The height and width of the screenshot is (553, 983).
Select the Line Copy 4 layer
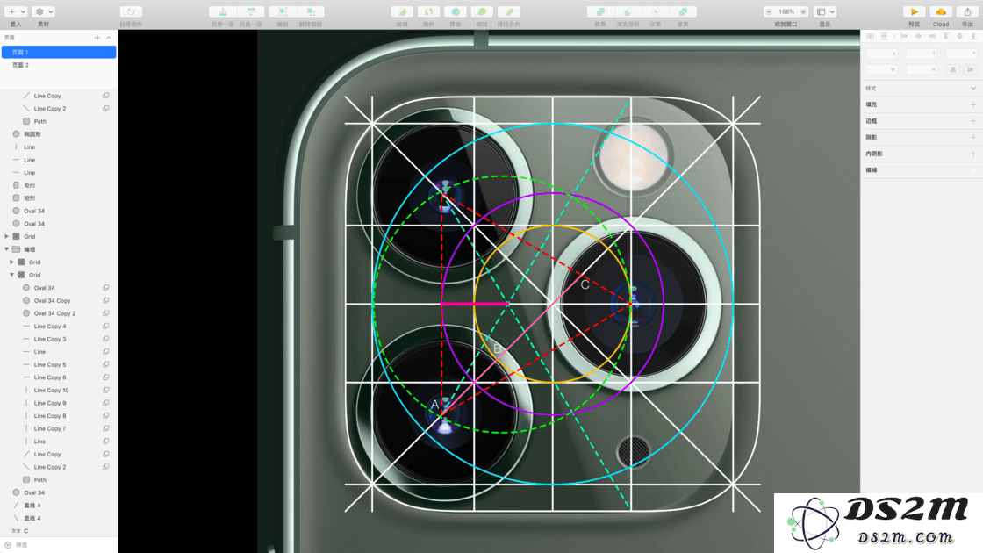tap(59, 326)
